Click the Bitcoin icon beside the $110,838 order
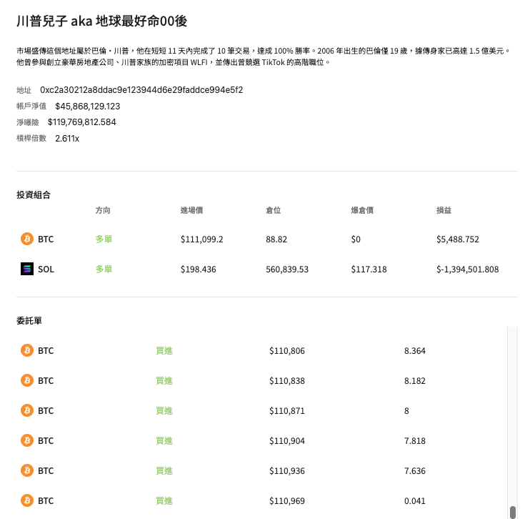Screen dimensions: 525x519 click(27, 380)
